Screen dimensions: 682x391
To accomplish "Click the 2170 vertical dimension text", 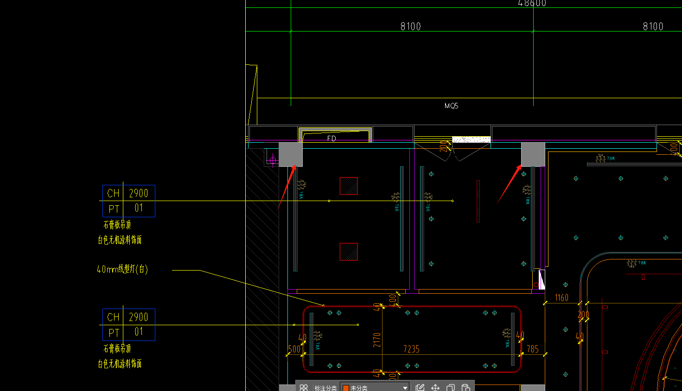I will pyautogui.click(x=377, y=340).
